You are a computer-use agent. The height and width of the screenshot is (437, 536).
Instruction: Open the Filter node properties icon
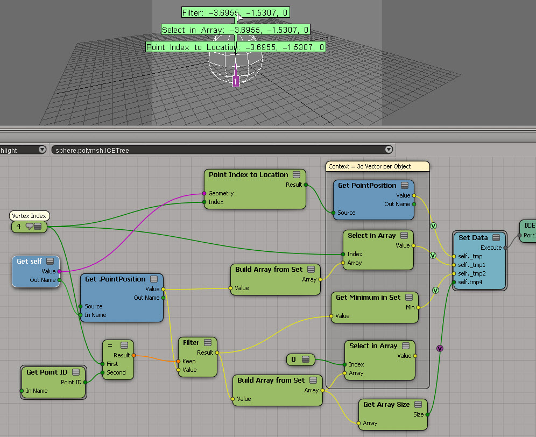(x=208, y=343)
